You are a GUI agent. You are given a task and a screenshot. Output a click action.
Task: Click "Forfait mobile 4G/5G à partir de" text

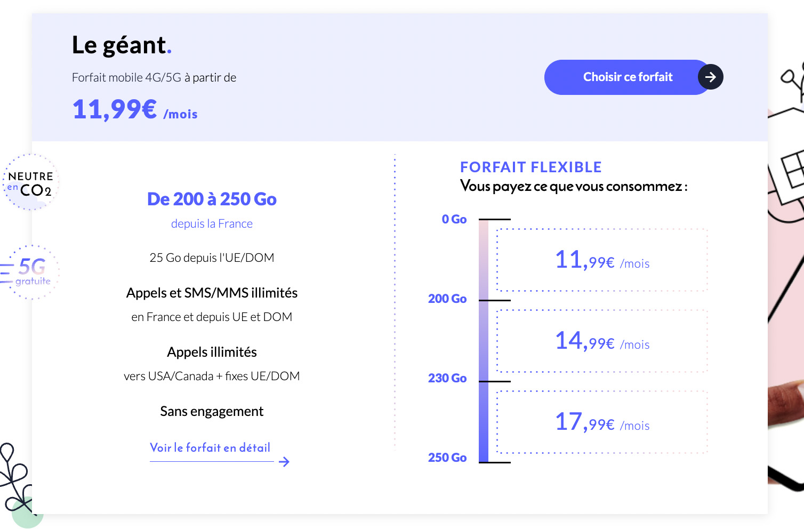[154, 78]
